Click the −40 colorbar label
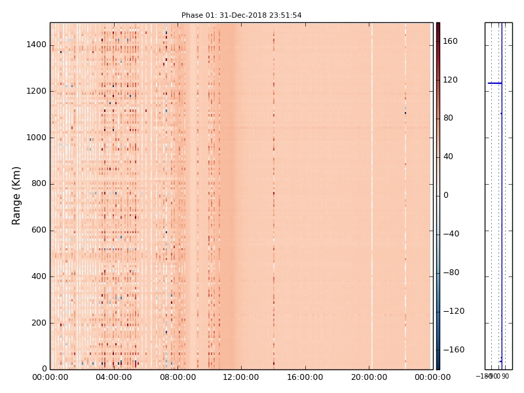This screenshot has width=524, height=393. click(x=451, y=234)
